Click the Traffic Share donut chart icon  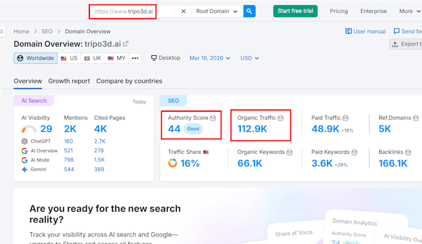(173, 163)
